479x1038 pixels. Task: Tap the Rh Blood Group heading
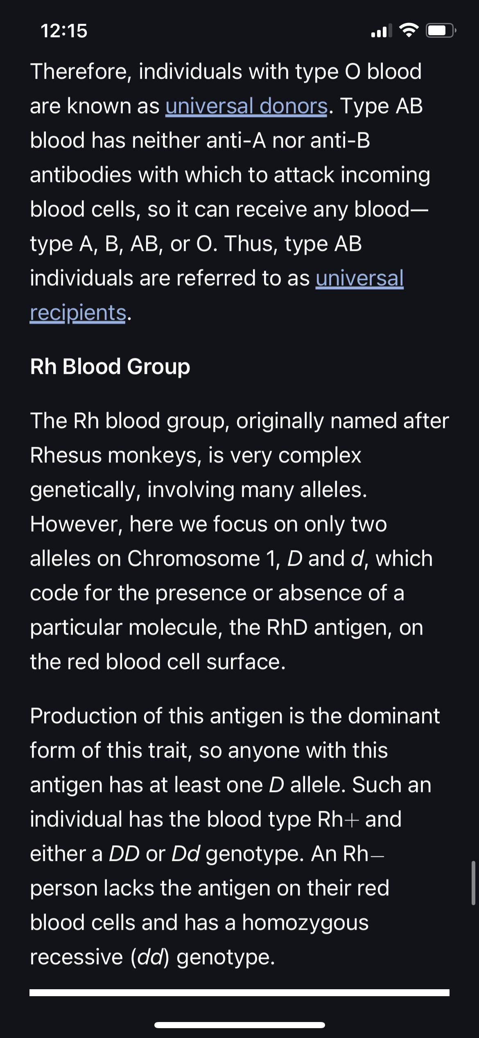point(110,366)
